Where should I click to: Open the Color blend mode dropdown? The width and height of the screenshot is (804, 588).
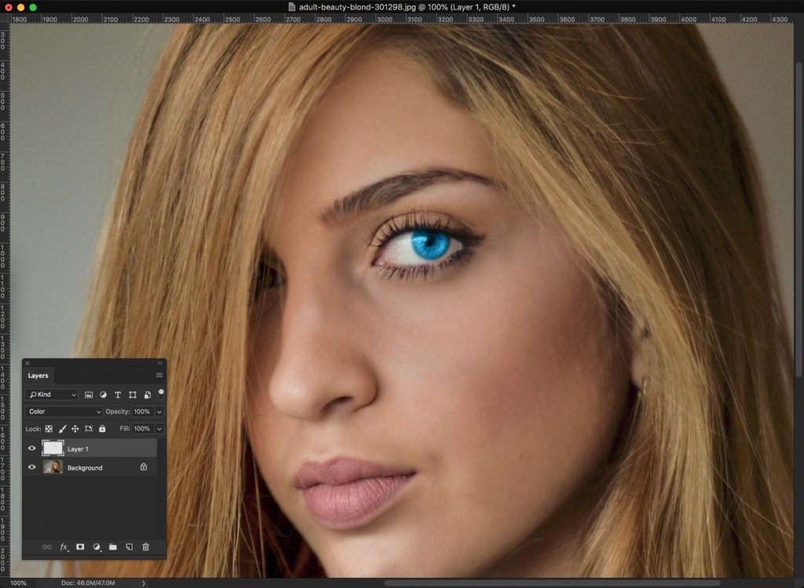63,411
